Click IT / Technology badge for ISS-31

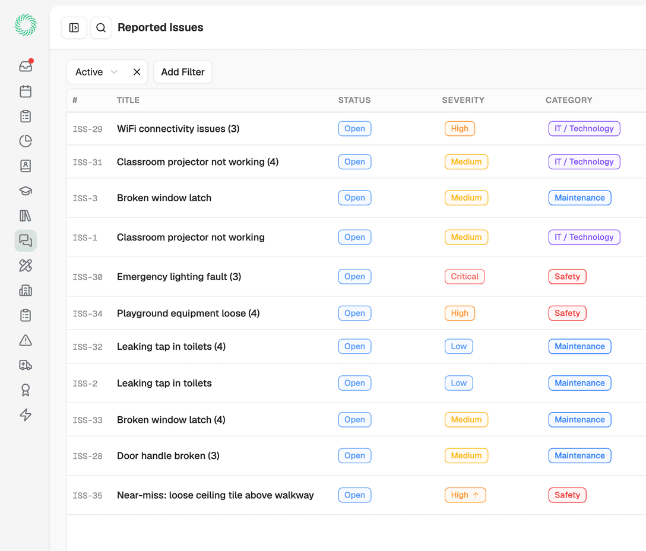[x=584, y=162]
